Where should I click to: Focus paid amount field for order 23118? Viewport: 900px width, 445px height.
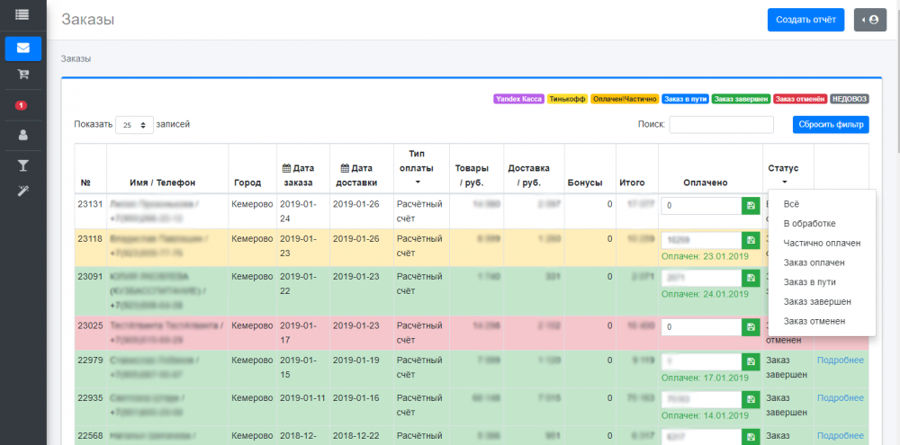[701, 240]
